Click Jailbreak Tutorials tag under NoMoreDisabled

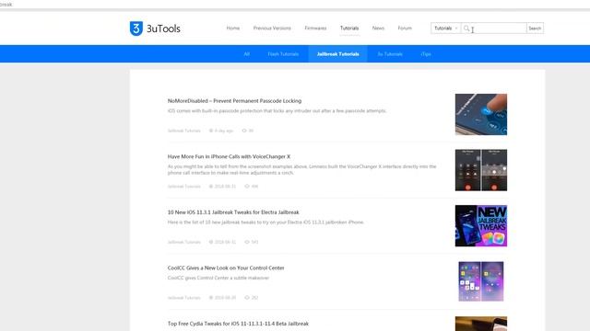(184, 131)
